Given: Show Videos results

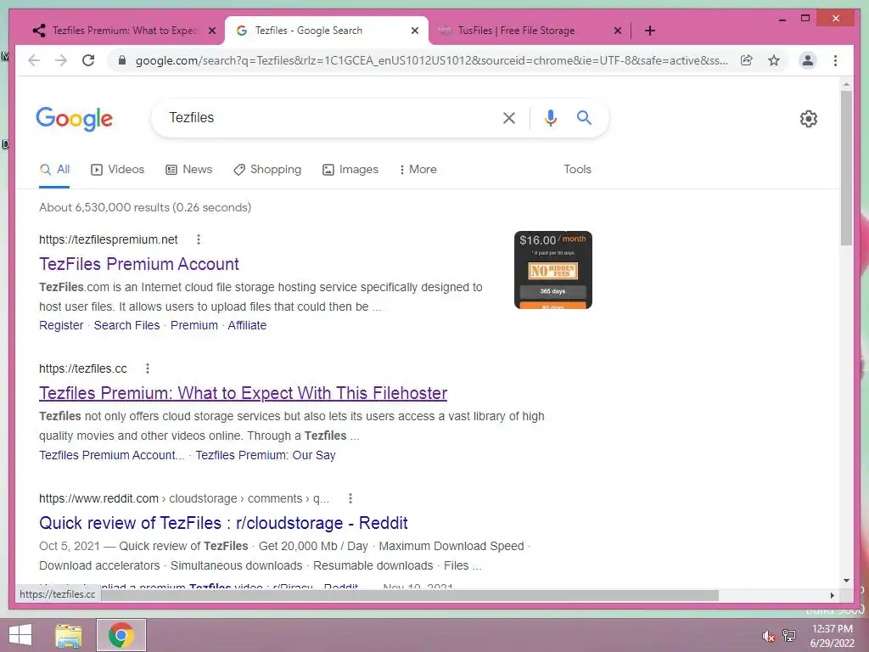Looking at the screenshot, I should pos(117,170).
